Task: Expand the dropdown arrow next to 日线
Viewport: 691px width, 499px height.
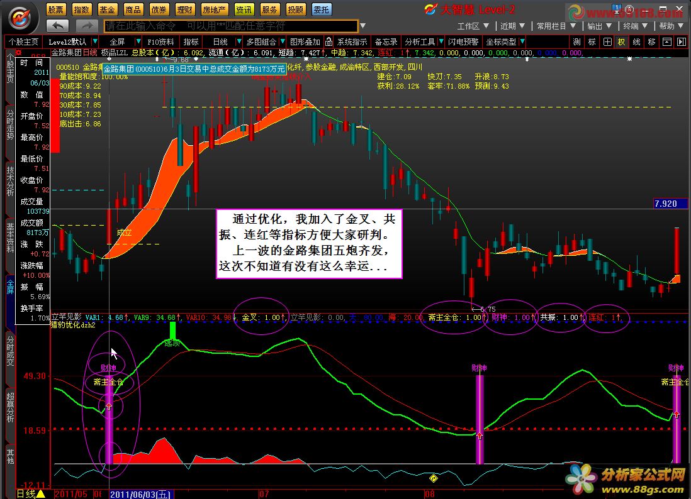Action: pos(239,42)
